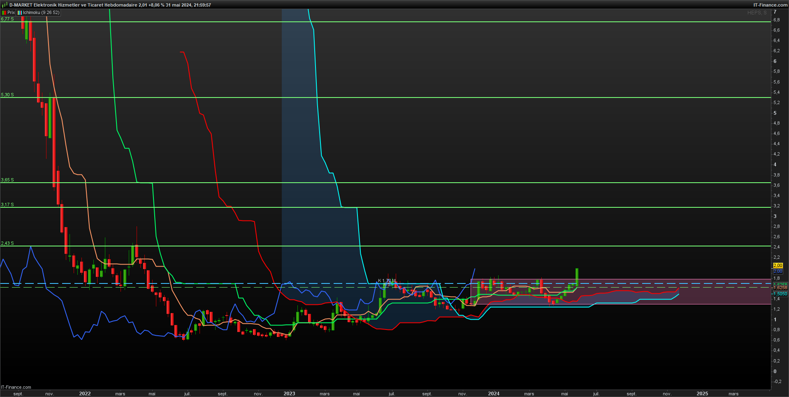Open the Ichimoku (9 26 52) indicator settings
Image resolution: width=789 pixels, height=397 pixels.
point(41,13)
